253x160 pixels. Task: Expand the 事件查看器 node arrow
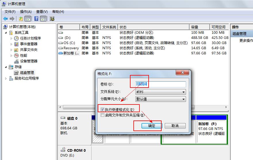pos(11,44)
